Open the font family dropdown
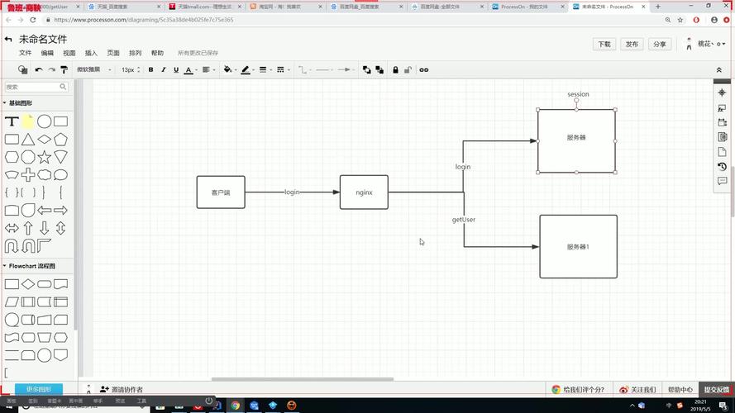Screen dimensions: 735x413 coord(93,69)
